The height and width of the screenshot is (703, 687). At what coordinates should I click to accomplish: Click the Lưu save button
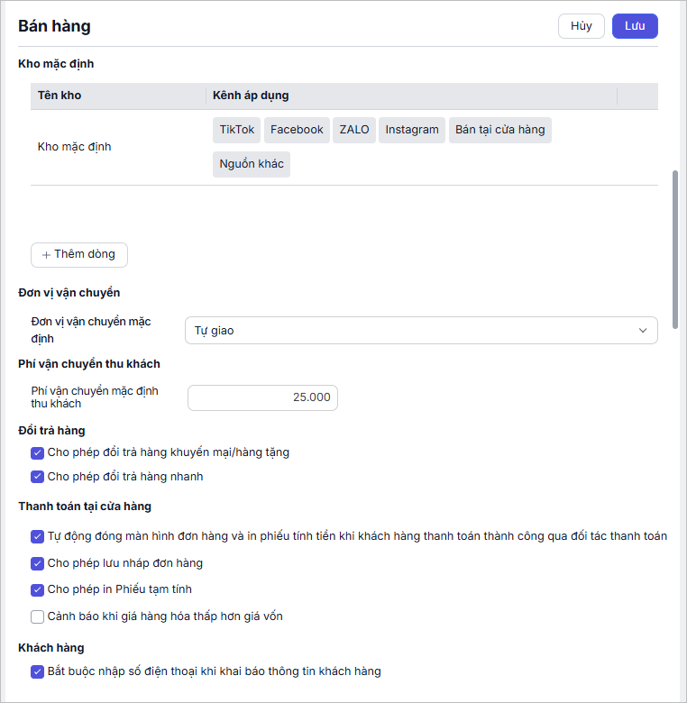tap(635, 26)
